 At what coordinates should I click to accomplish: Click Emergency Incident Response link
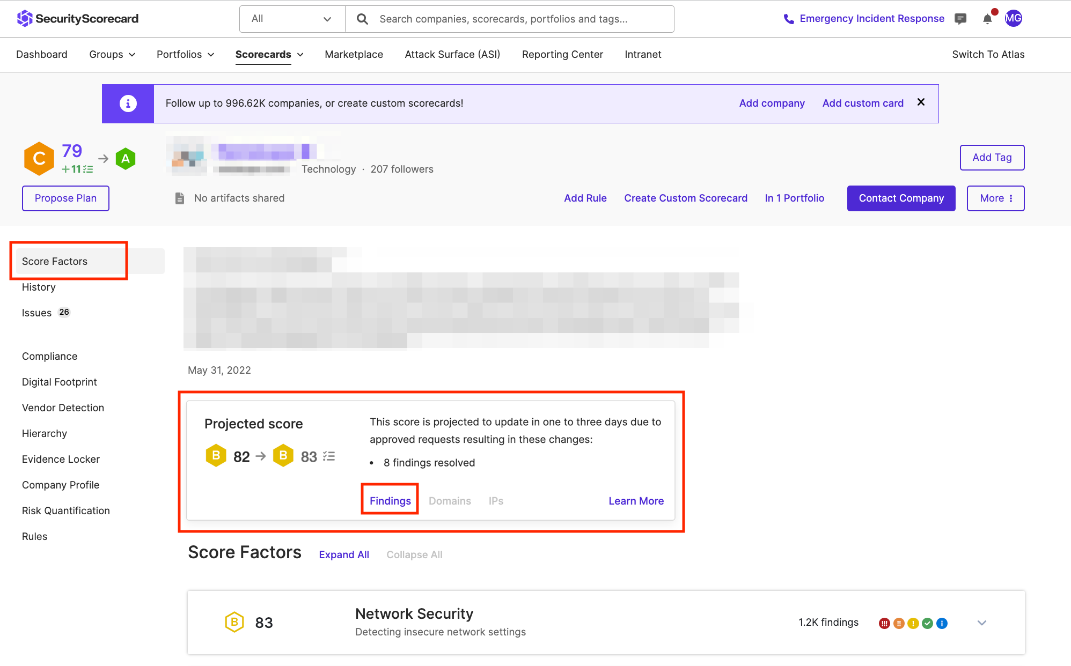click(x=872, y=19)
